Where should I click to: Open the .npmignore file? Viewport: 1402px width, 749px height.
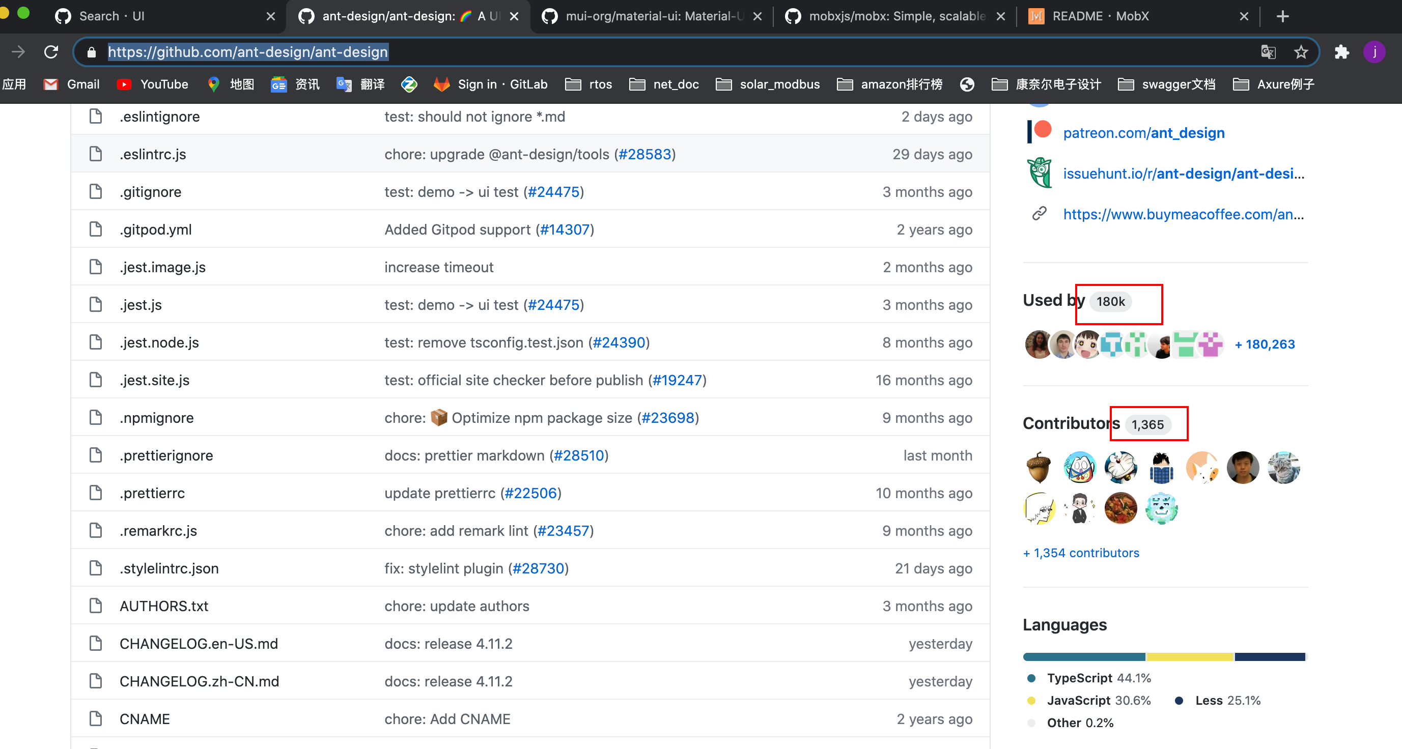pyautogui.click(x=157, y=418)
